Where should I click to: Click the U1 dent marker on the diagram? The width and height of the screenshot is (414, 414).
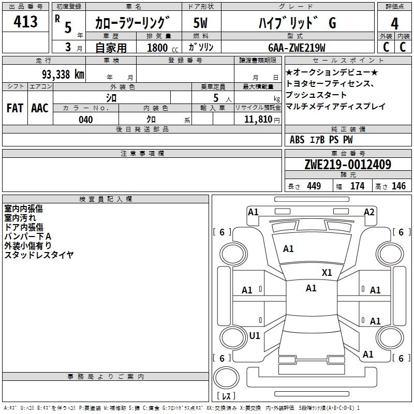click(255, 335)
